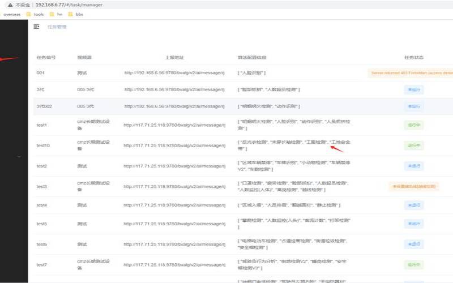Click the 任务管理 breadcrumb

[57, 27]
